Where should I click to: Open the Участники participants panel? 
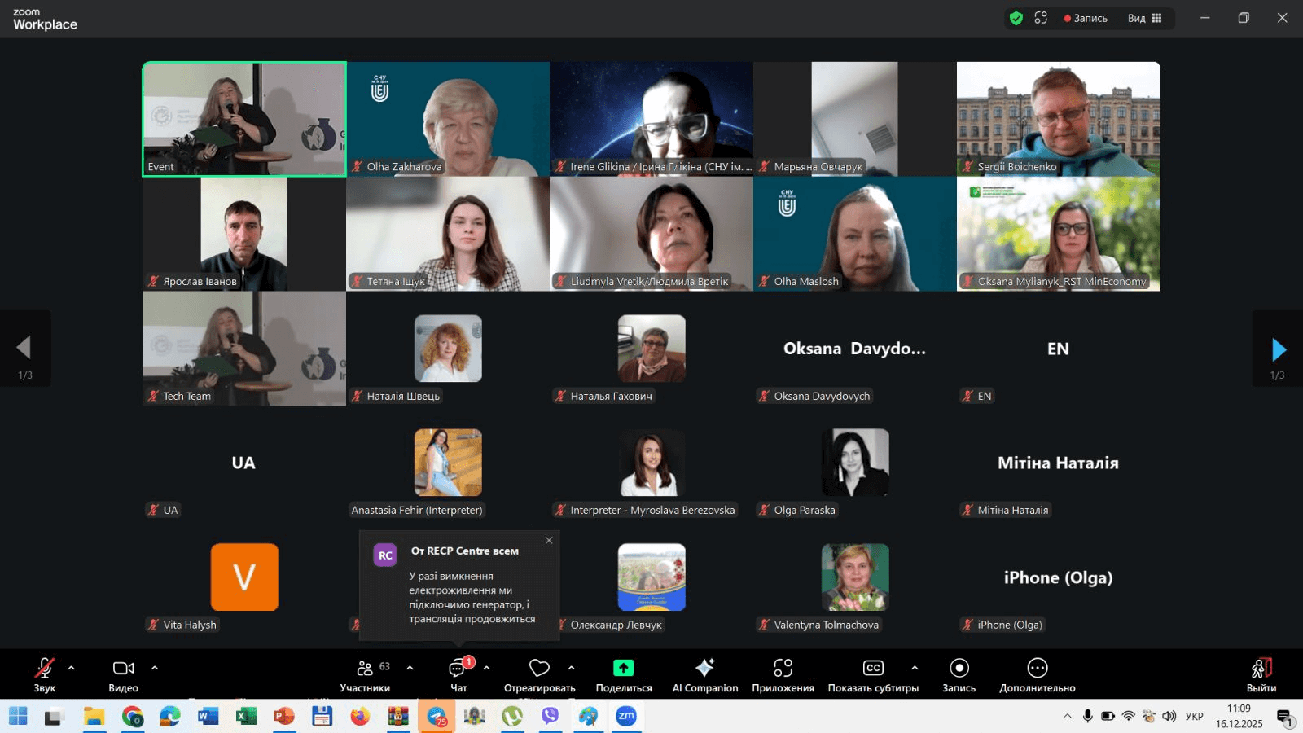click(365, 675)
